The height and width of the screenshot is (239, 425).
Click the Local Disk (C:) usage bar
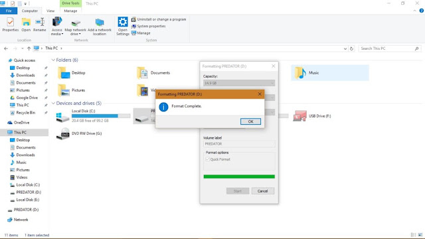coord(101,116)
